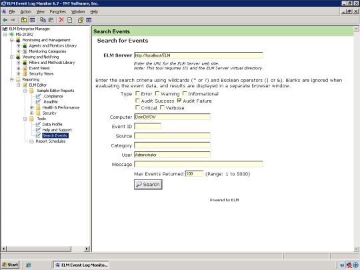360x270 pixels.
Task: Expand the Event Views node
Action: (19, 68)
